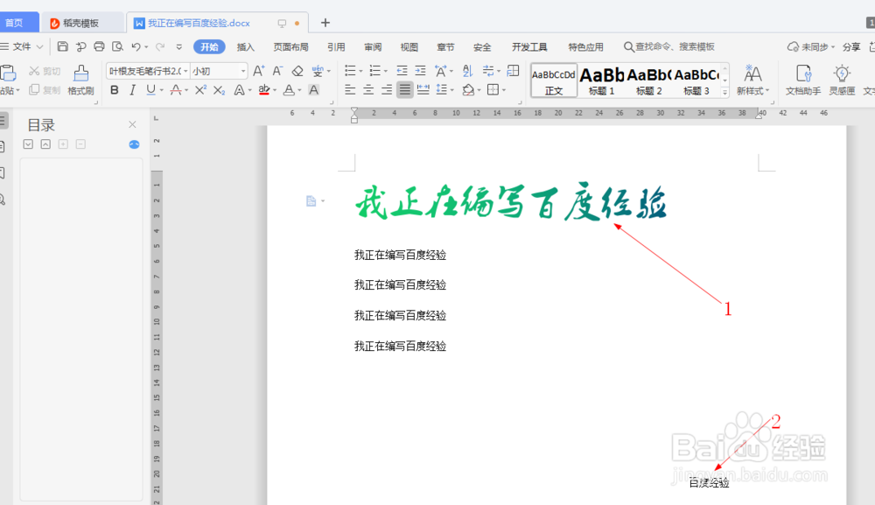This screenshot has width=875, height=505.
Task: Toggle Bold formatting
Action: pyautogui.click(x=115, y=90)
